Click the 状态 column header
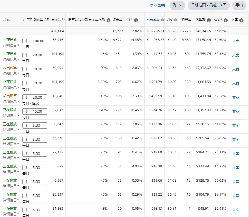The image size is (249, 217). click(x=6, y=20)
